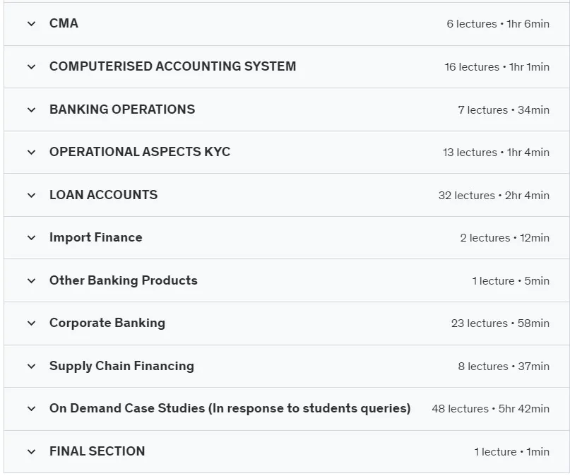
Task: Expand the Import Finance chevron
Action: pyautogui.click(x=32, y=238)
